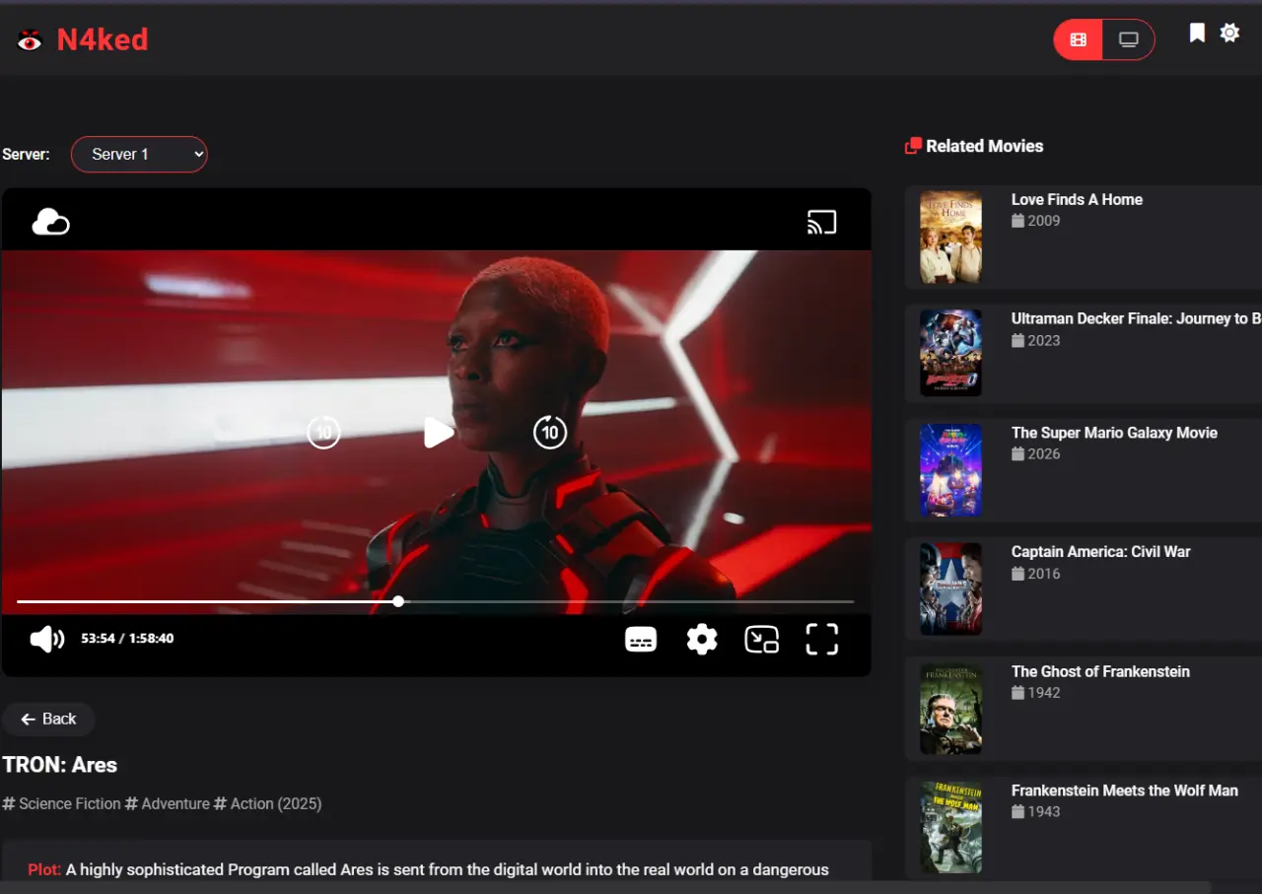Open the settings gear in header
1262x894 pixels.
(x=1229, y=33)
